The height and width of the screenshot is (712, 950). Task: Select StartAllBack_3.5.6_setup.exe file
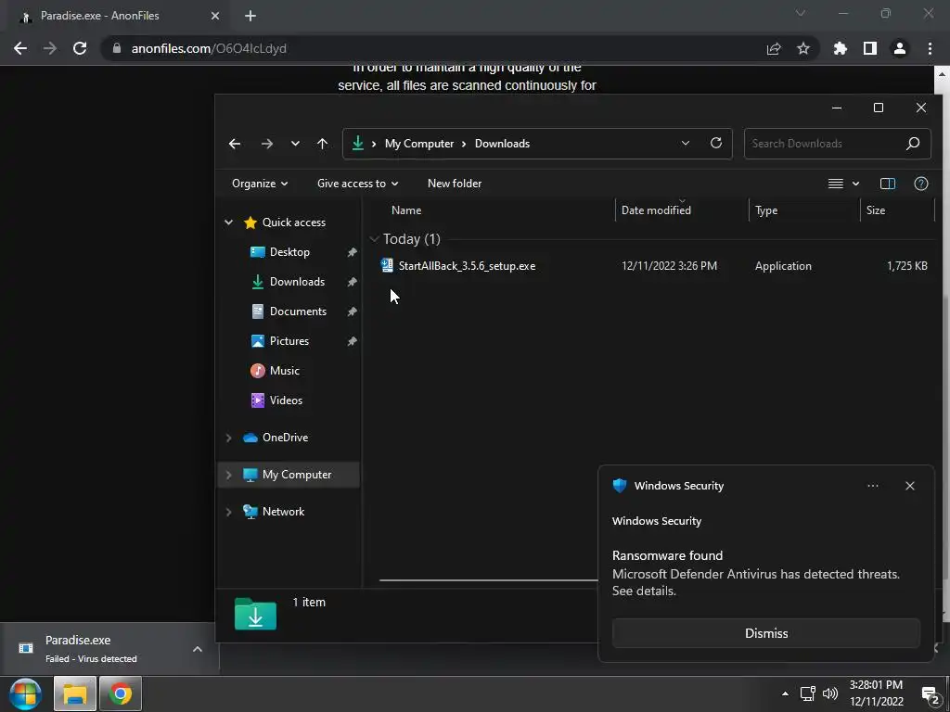[467, 266]
